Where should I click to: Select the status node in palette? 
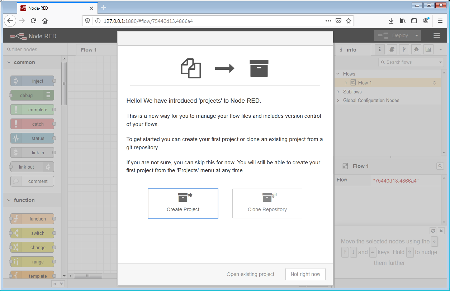coord(32,138)
